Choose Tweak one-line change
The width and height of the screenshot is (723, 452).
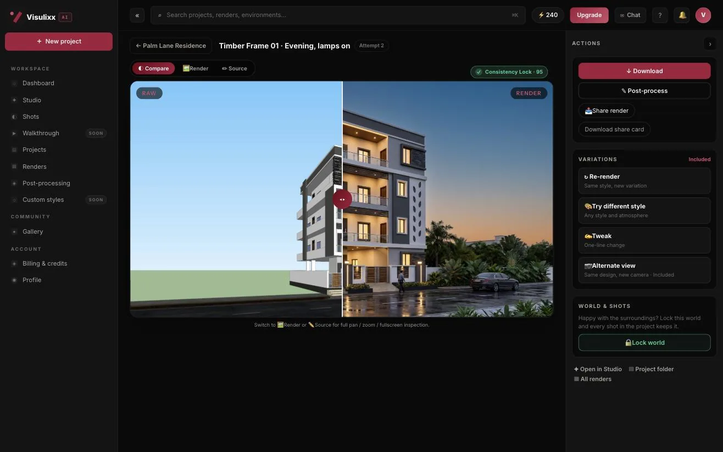(x=644, y=240)
